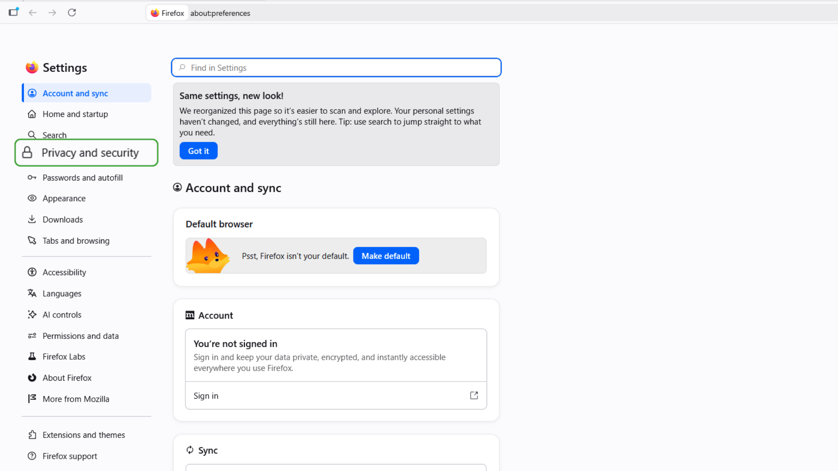Click the AI controls sparkle icon

tap(32, 314)
